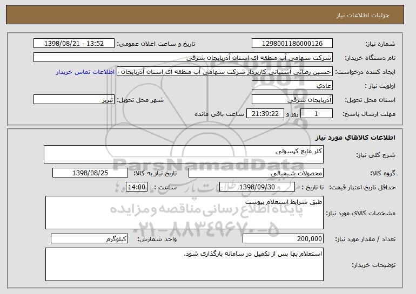Click the ساعت field 14:00
Image resolution: width=416 pixels, height=294 pixels.
[137, 187]
